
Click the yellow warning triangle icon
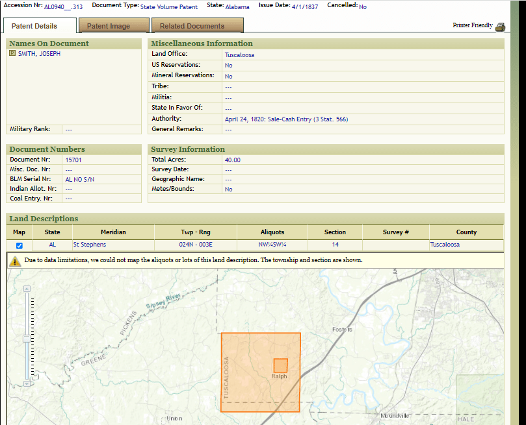tap(15, 261)
